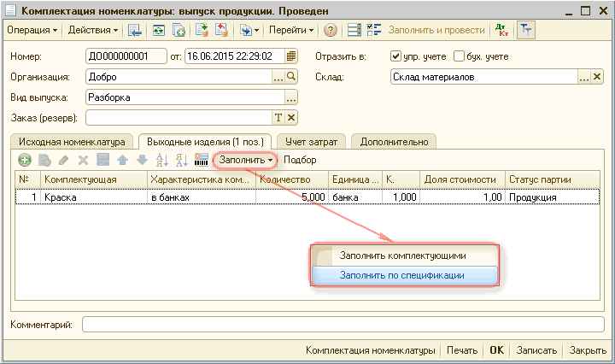Image resolution: width=615 pixels, height=364 pixels.
Task: Click the Заказ (резерв) input field
Action: (x=179, y=118)
